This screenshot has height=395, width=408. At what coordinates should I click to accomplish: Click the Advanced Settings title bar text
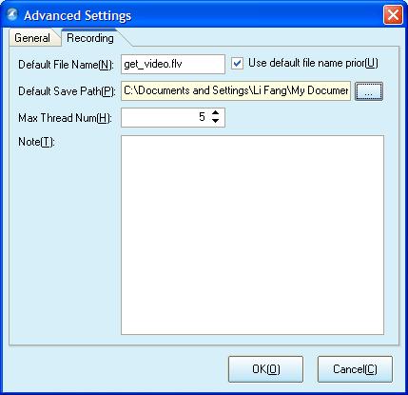78,15
